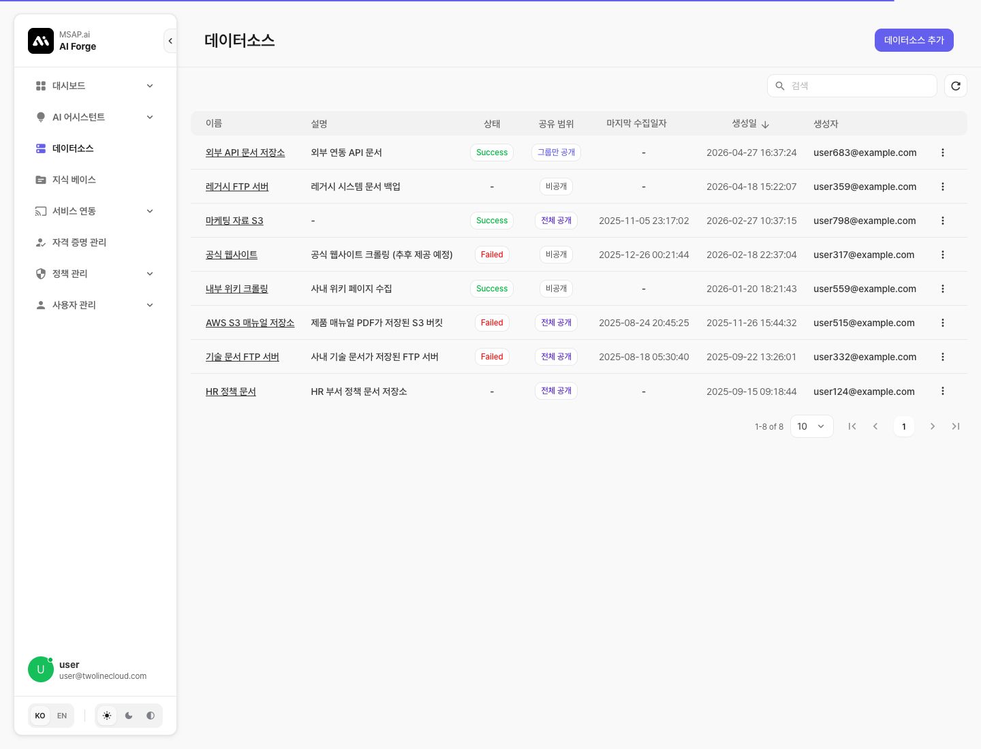Viewport: 981px width, 749px height.
Task: Enable light theme mode
Action: coord(107,716)
